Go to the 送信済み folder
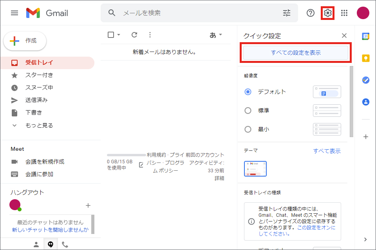 (36, 100)
